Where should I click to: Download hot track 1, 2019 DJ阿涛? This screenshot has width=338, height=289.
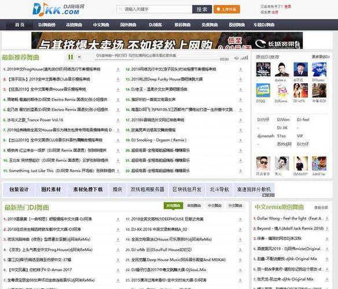point(118,219)
